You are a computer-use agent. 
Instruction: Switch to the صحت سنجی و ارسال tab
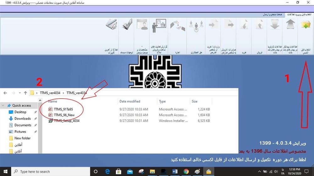pyautogui.click(x=272, y=15)
